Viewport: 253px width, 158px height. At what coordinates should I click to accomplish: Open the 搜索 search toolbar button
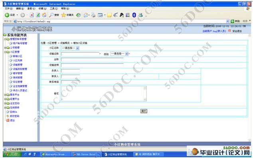pos(54,15)
